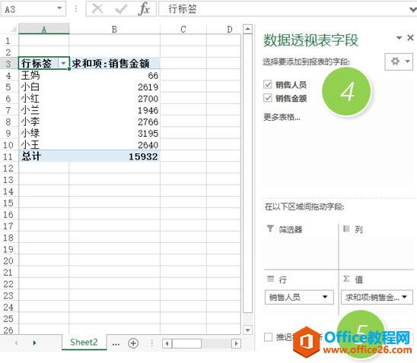Click the formula bar Enter checkmark icon
This screenshot has width=417, height=363.
click(121, 9)
